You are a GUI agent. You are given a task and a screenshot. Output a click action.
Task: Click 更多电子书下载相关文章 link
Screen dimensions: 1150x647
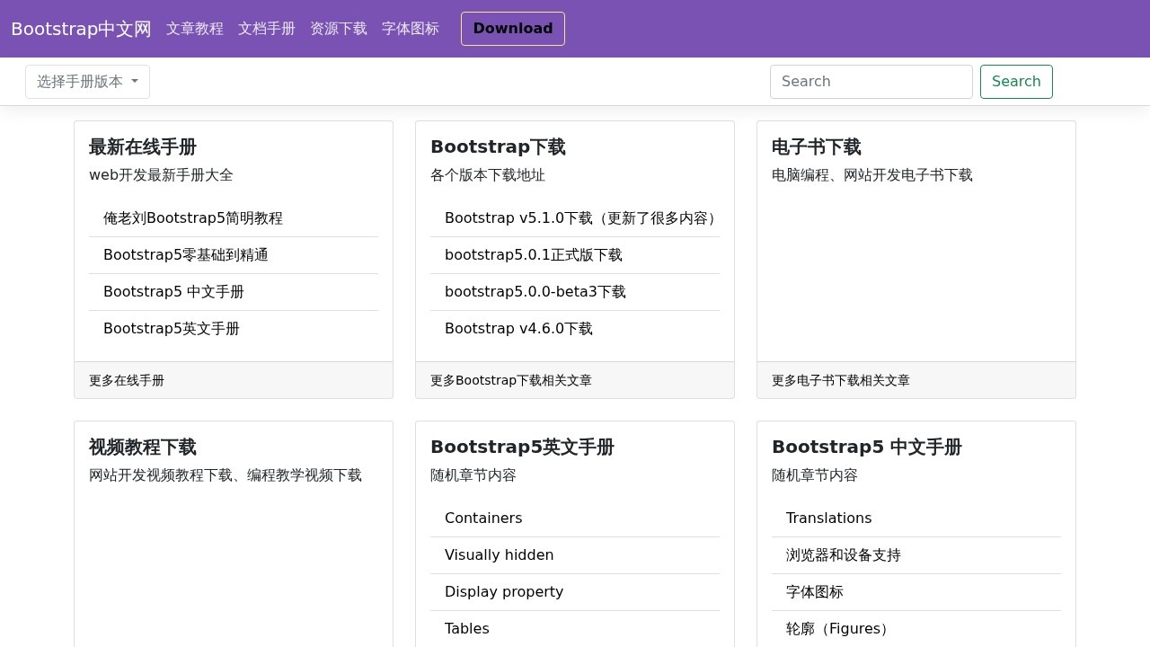click(x=839, y=380)
